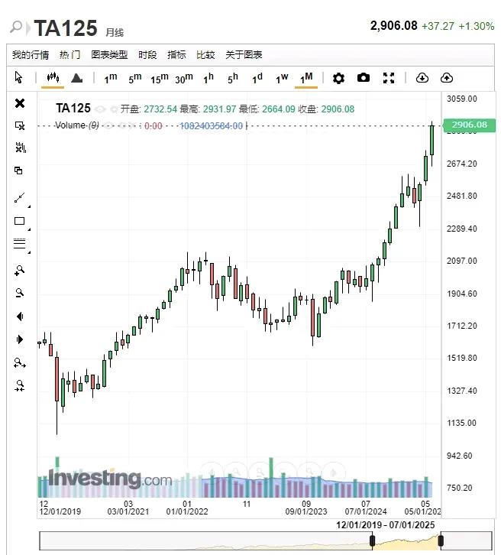Click the +1.30% change text
The image size is (501, 555).
[x=477, y=26]
